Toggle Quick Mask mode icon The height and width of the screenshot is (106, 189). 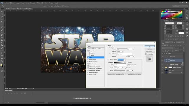2,69
